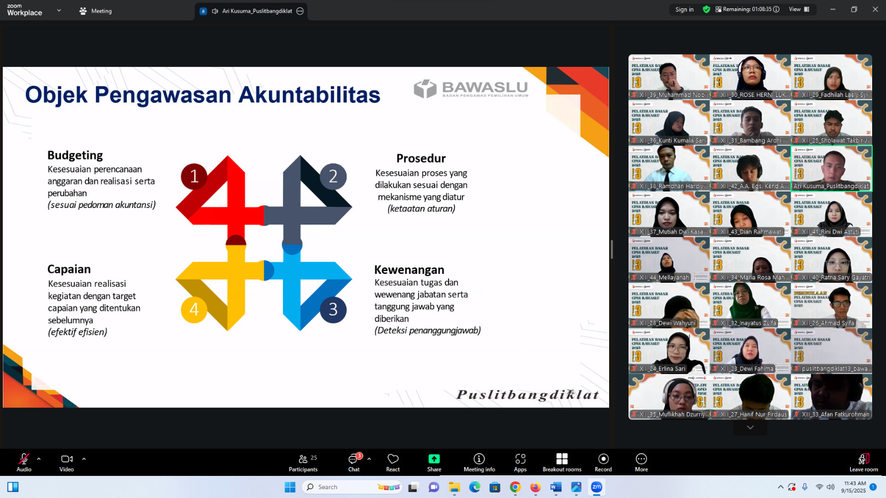Start screen Share
The width and height of the screenshot is (886, 498).
point(434,462)
